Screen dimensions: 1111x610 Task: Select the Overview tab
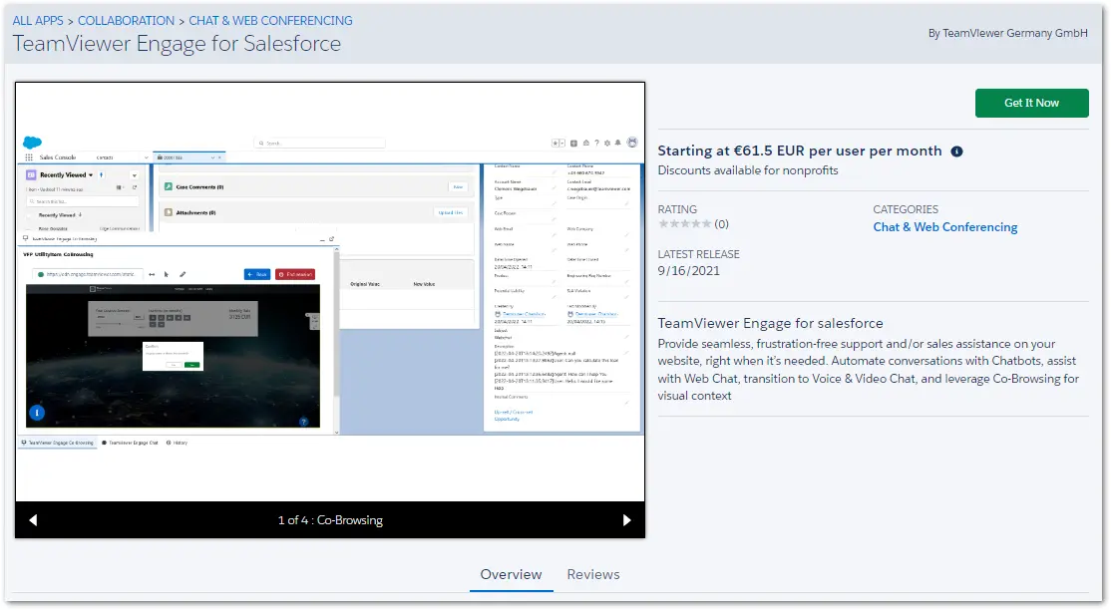511,574
